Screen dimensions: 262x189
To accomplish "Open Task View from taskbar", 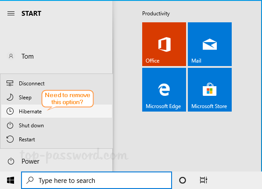I will pyautogui.click(x=203, y=180).
